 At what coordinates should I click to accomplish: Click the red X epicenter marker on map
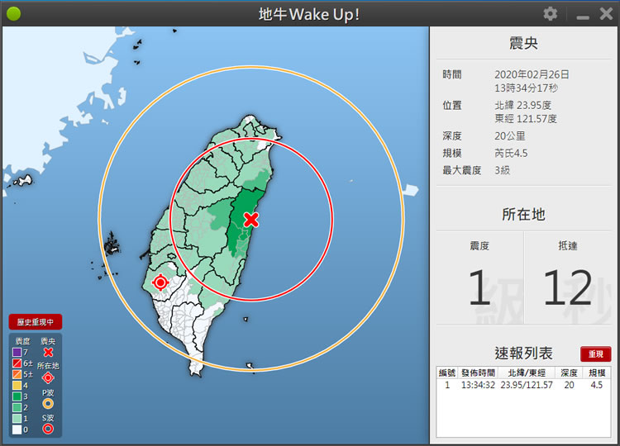click(x=251, y=220)
